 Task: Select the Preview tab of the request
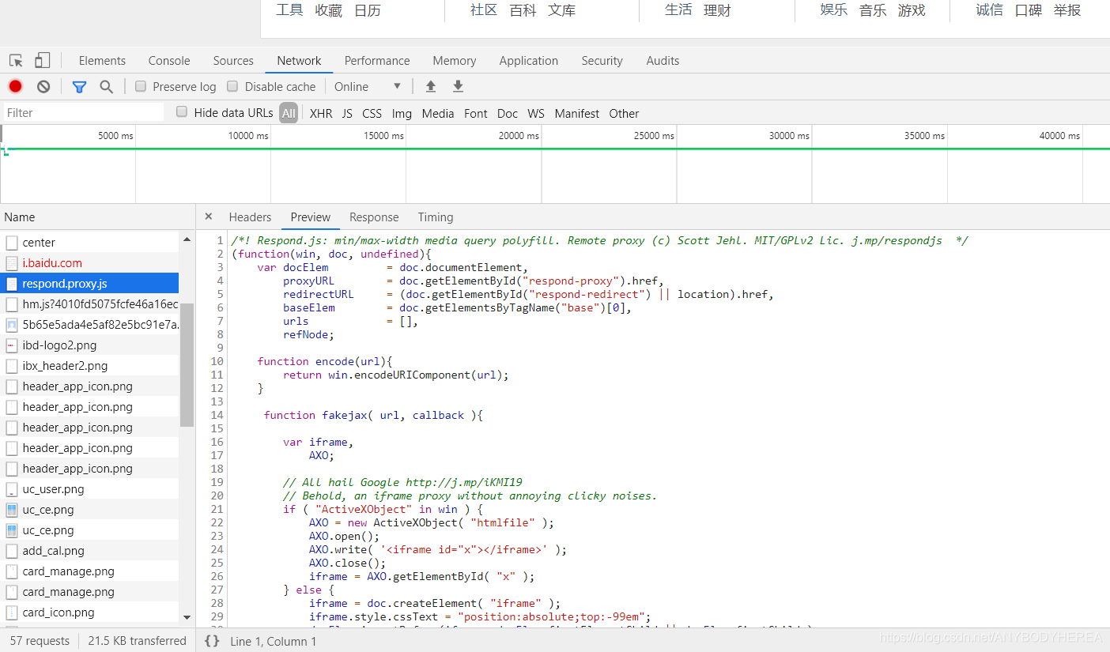(x=310, y=217)
